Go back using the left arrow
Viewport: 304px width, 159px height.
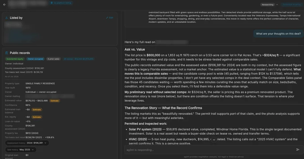pyautogui.click(x=5, y=5)
